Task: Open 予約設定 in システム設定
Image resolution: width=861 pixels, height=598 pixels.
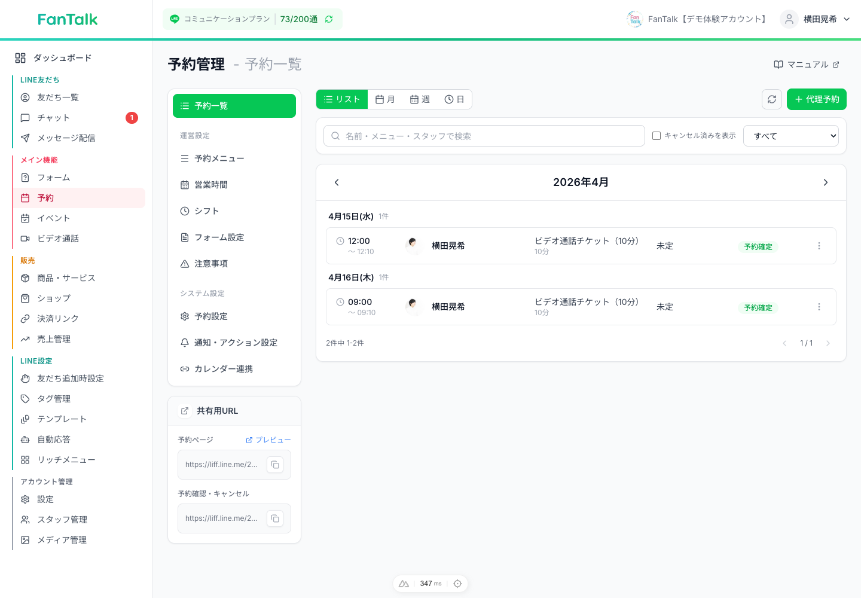Action: pyautogui.click(x=234, y=316)
